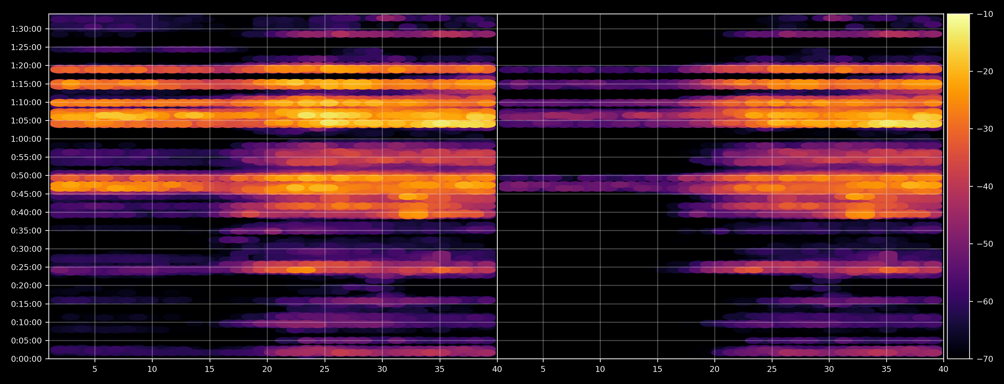1004x384 pixels.
Task: Click right heatmap's x-axis tick 35
Action: click(886, 369)
